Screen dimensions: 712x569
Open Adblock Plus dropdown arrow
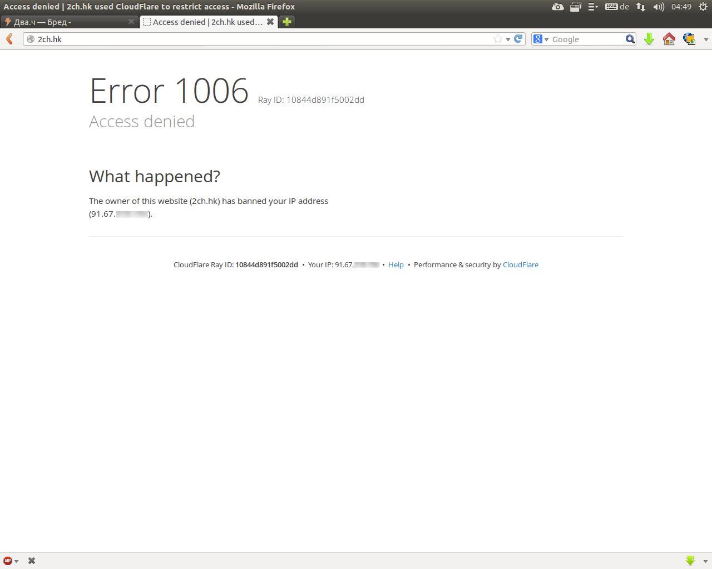point(17,561)
